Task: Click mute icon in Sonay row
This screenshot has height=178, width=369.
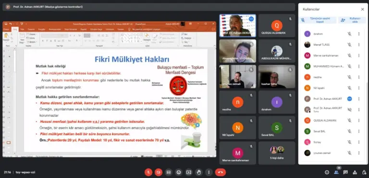Action: tap(349, 142)
